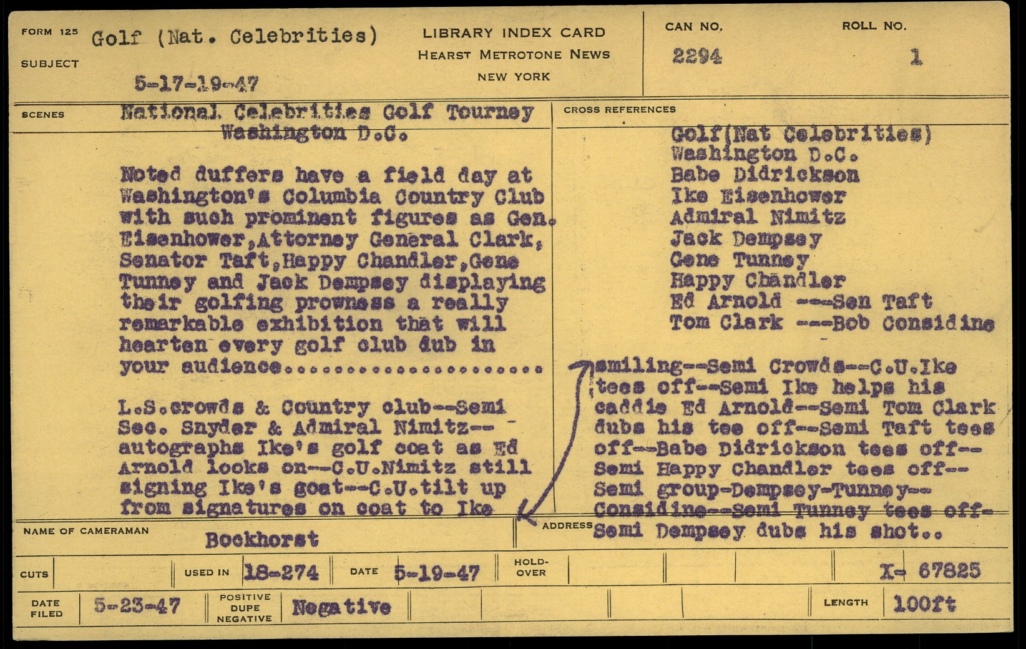Click the subject date 5-17-19-47

pos(197,84)
